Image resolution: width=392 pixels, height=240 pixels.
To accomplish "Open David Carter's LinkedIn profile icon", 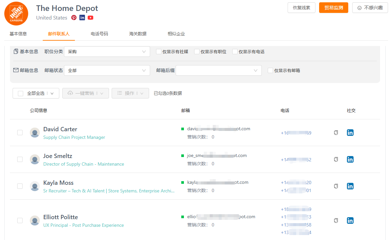I will (x=350, y=133).
